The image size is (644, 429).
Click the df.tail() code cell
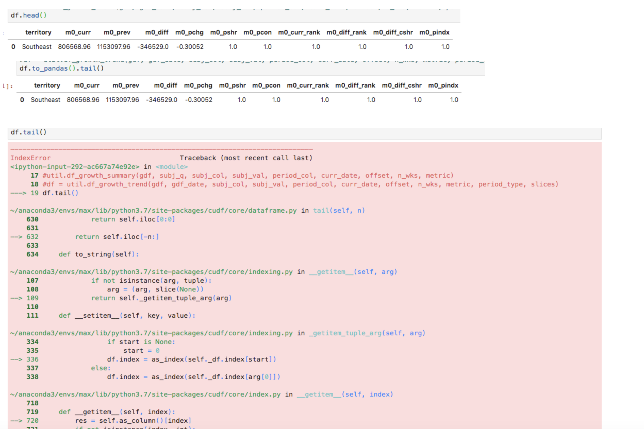[28, 132]
